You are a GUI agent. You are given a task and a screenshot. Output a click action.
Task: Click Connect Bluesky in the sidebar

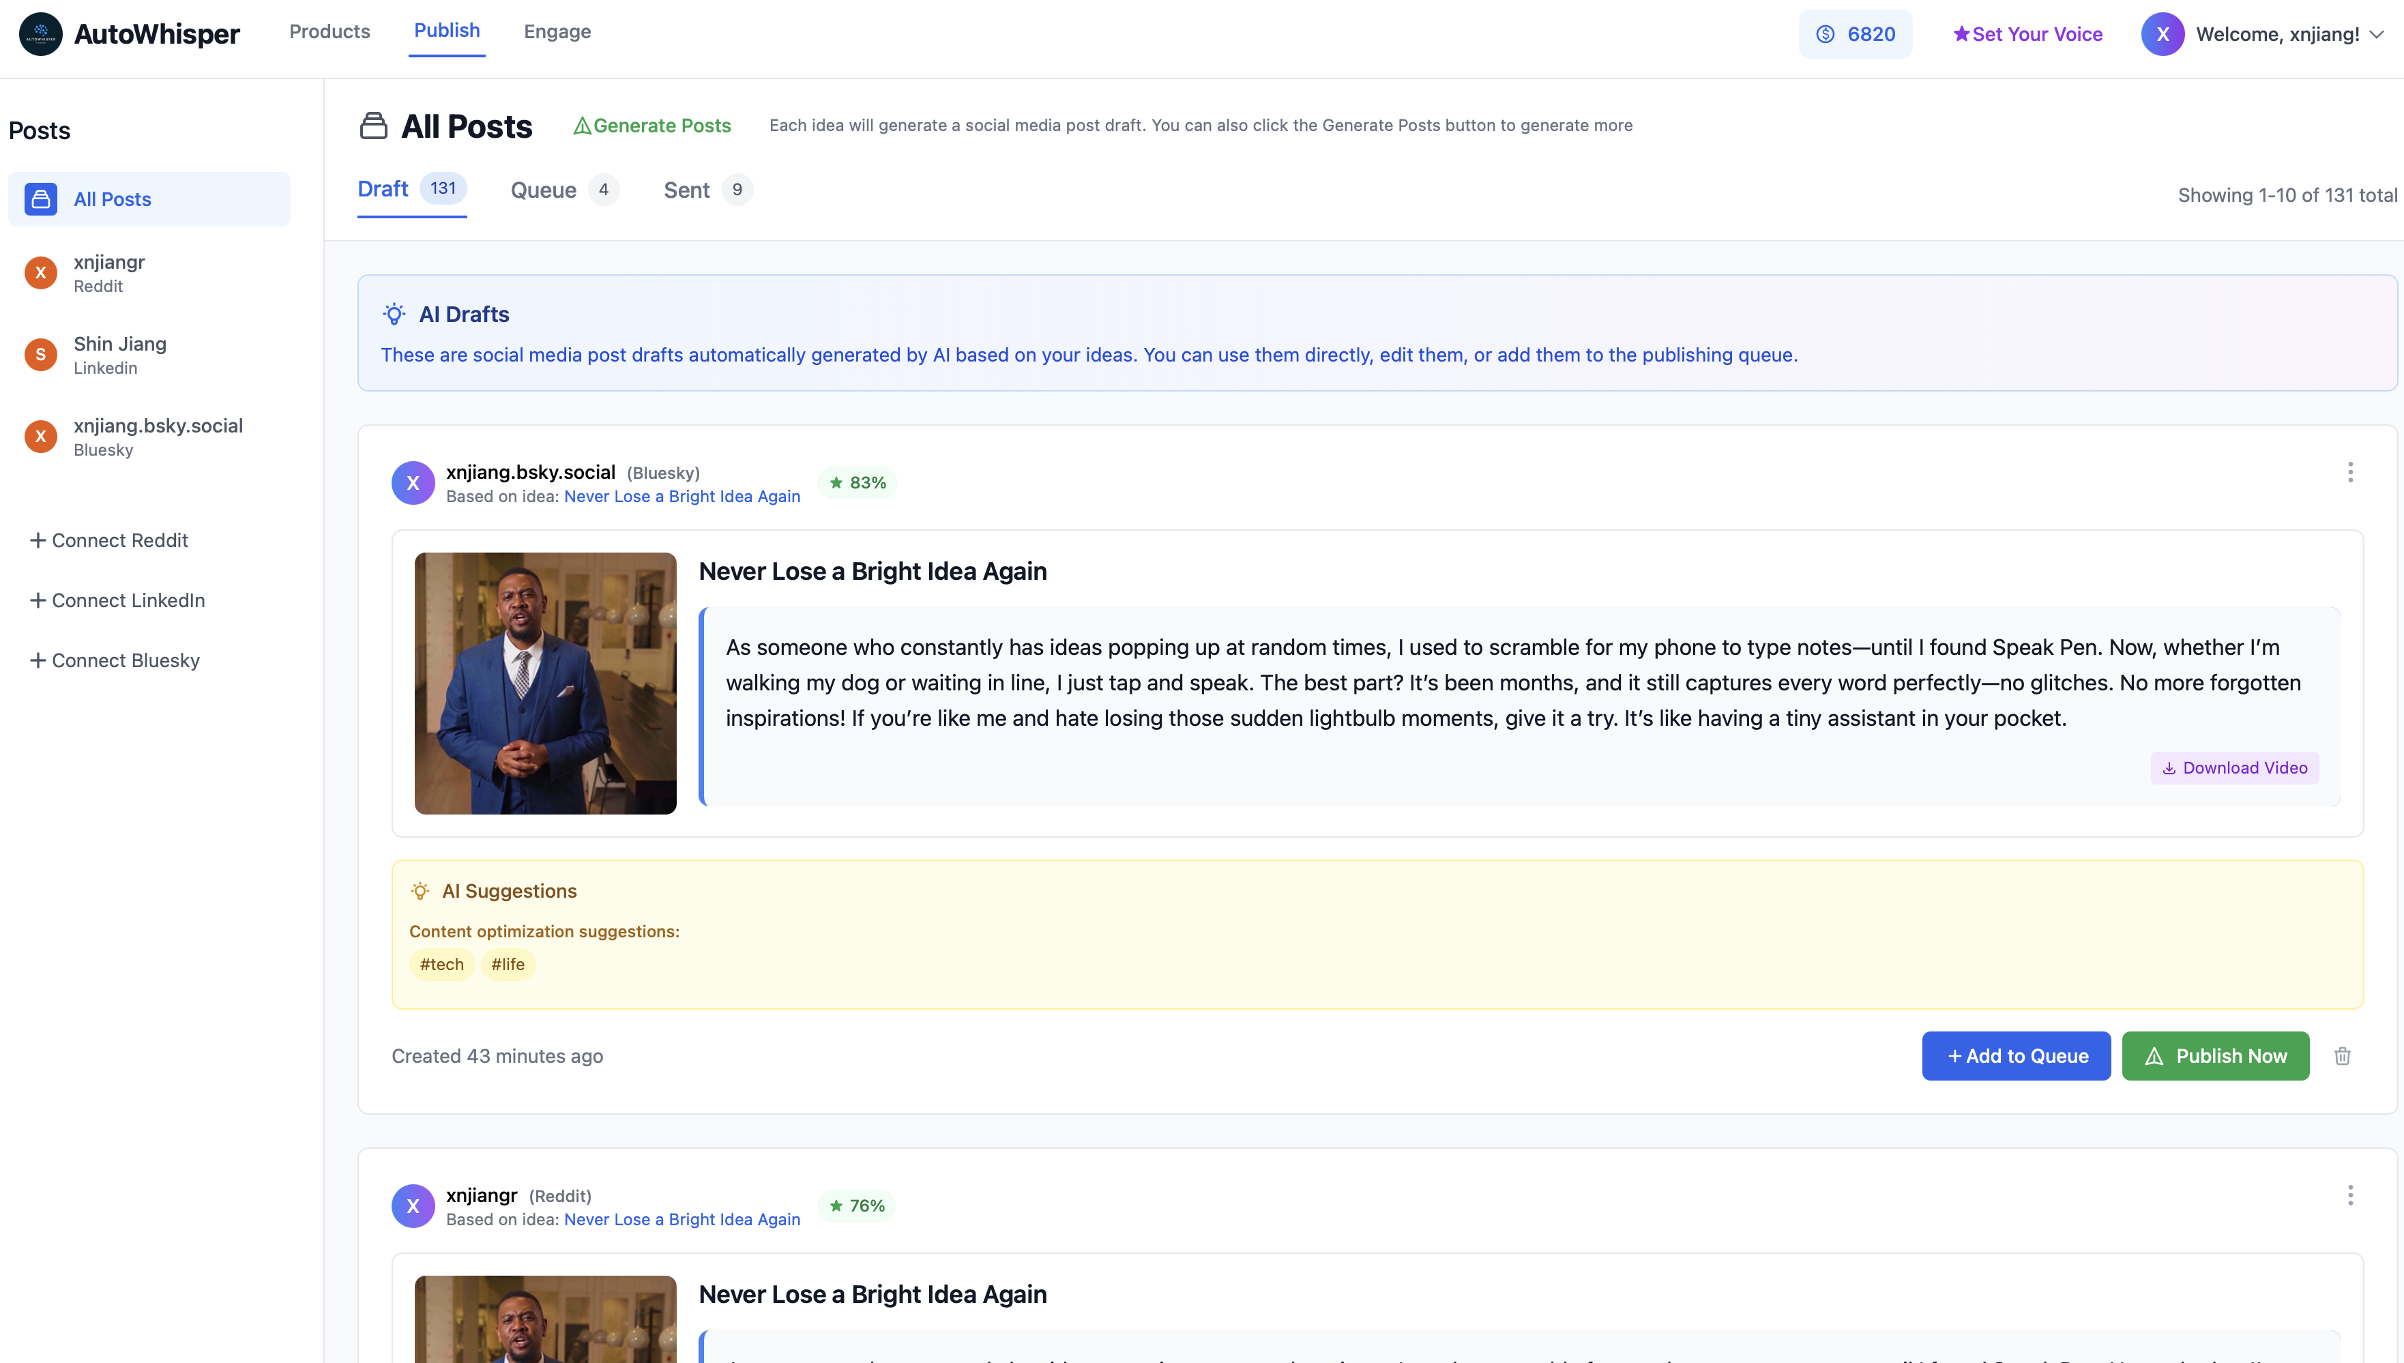tap(114, 660)
